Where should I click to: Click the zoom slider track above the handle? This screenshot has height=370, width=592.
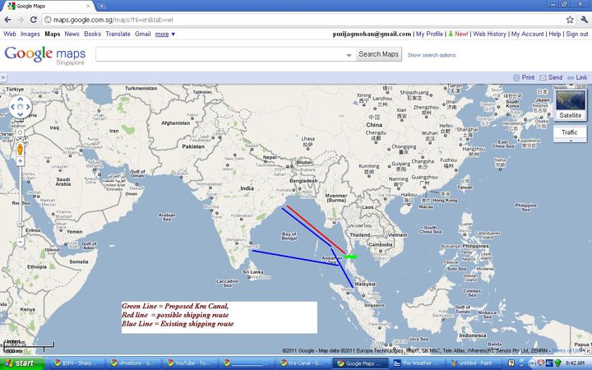[21, 192]
